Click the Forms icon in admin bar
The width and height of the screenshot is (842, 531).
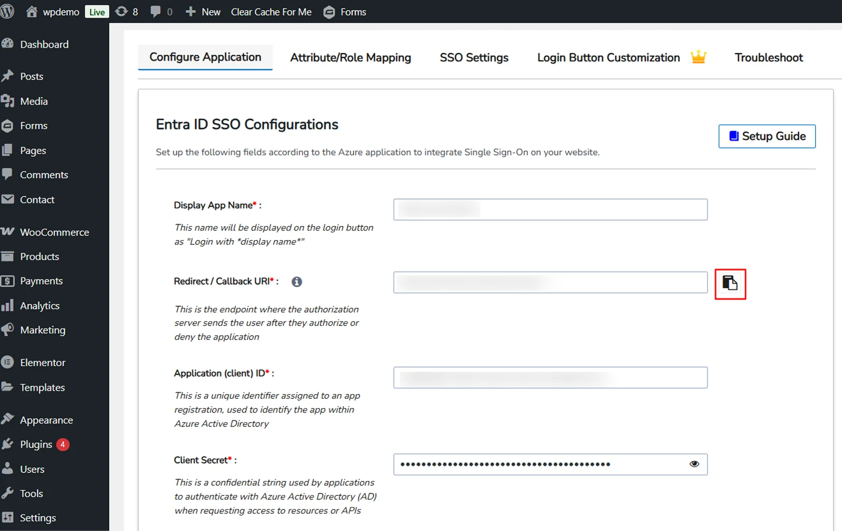[x=330, y=12]
